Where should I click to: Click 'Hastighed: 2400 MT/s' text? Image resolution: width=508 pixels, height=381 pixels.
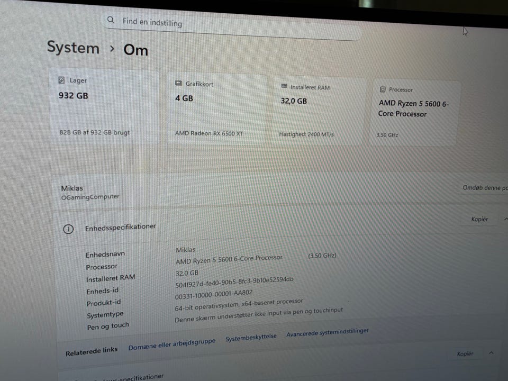(x=306, y=134)
